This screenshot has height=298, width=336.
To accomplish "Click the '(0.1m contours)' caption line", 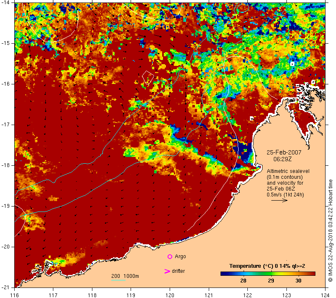I will tap(285, 177).
